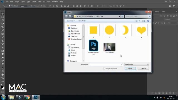The height and width of the screenshot is (100, 178).
Task: Open the Edit Toolbar three-dots menu
Action: (3, 81)
